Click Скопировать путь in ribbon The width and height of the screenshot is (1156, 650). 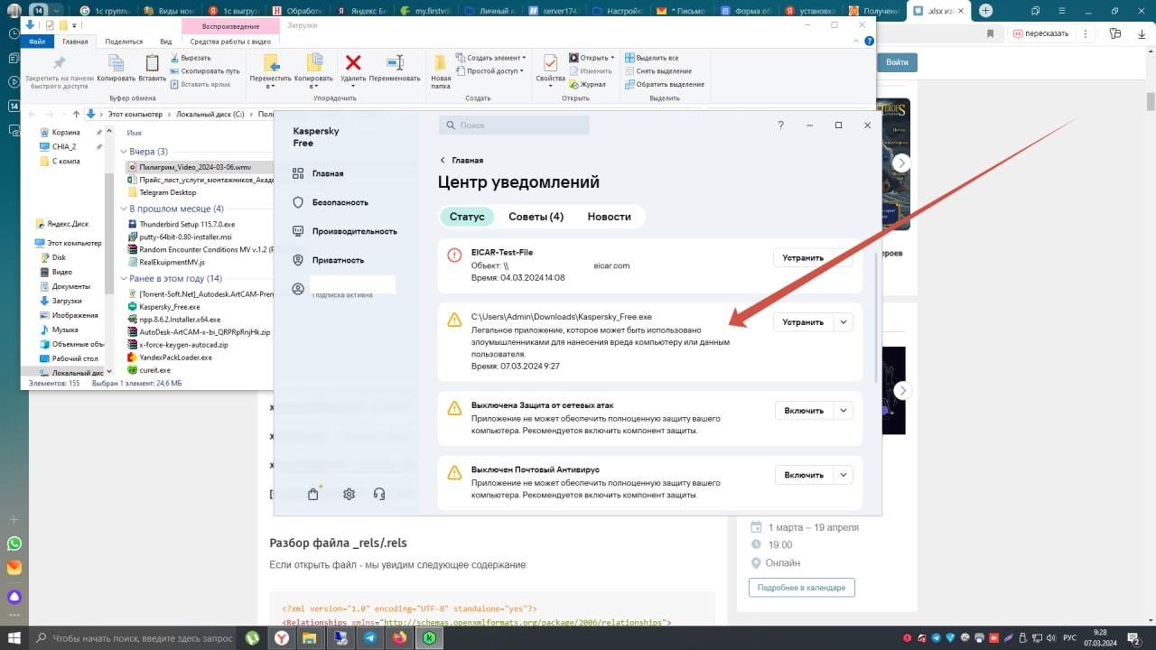pyautogui.click(x=204, y=70)
